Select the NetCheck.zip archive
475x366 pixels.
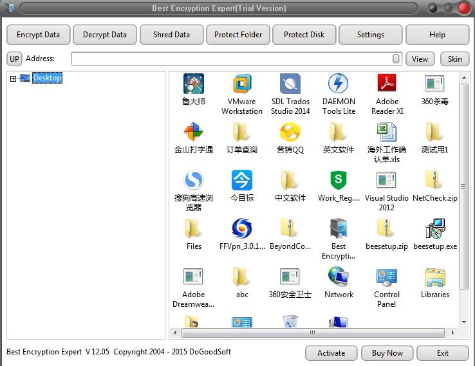click(434, 180)
